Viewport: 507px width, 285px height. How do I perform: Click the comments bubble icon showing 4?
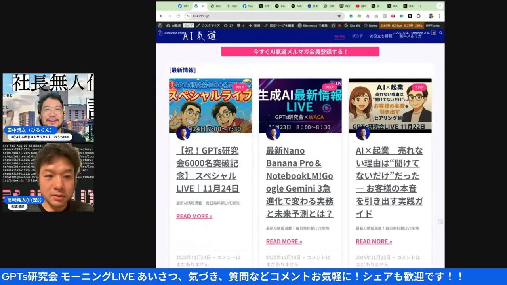(240, 25)
